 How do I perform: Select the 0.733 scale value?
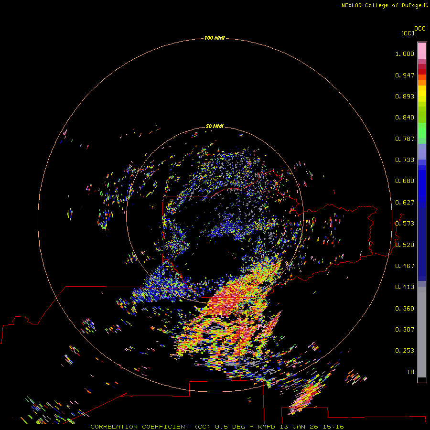405,160
